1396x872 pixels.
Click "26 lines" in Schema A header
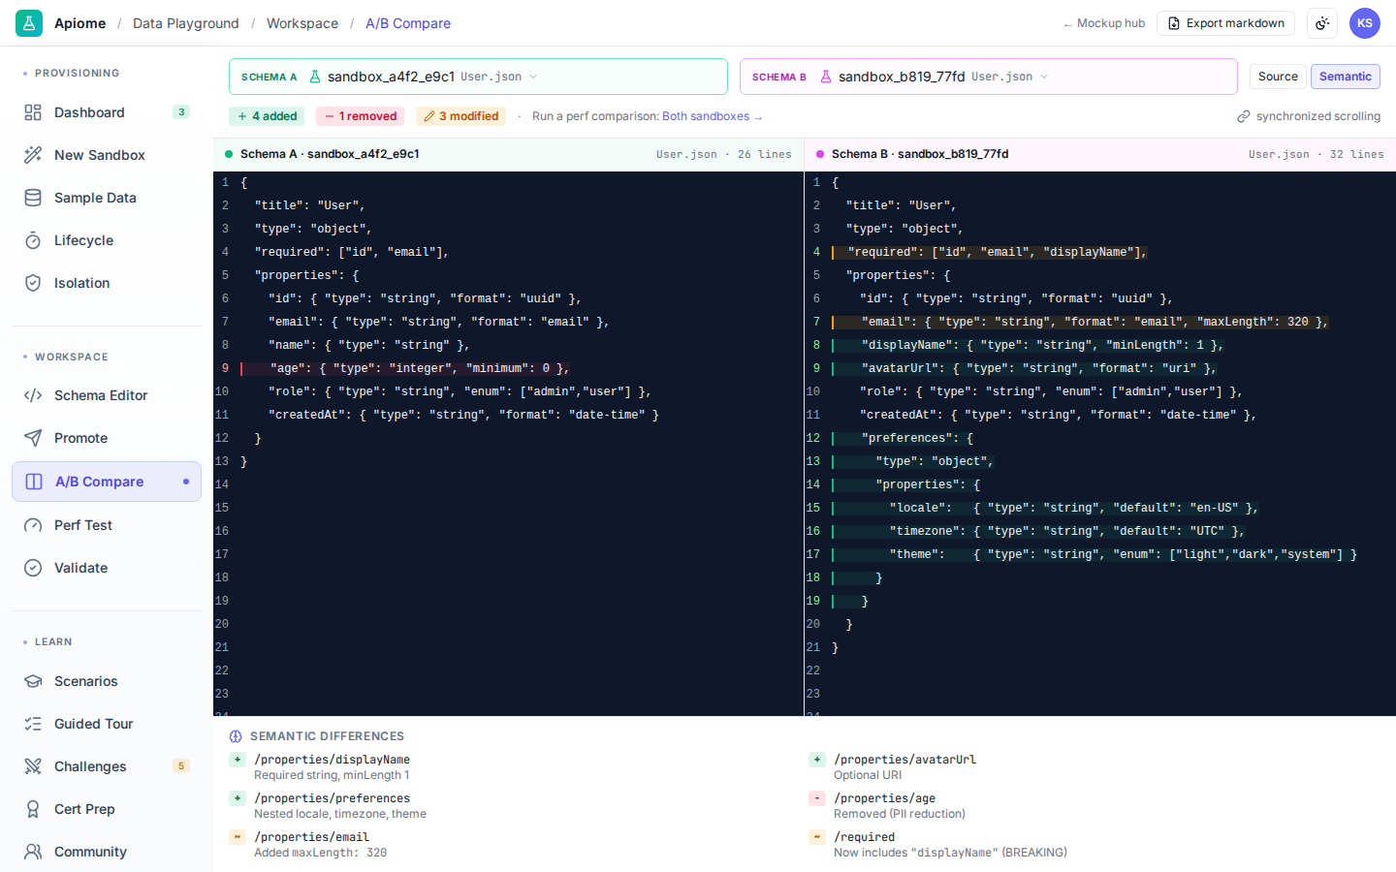click(x=764, y=154)
